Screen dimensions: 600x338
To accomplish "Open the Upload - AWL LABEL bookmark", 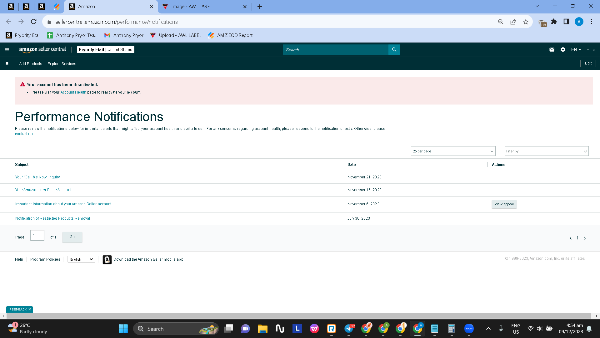I will click(x=176, y=35).
